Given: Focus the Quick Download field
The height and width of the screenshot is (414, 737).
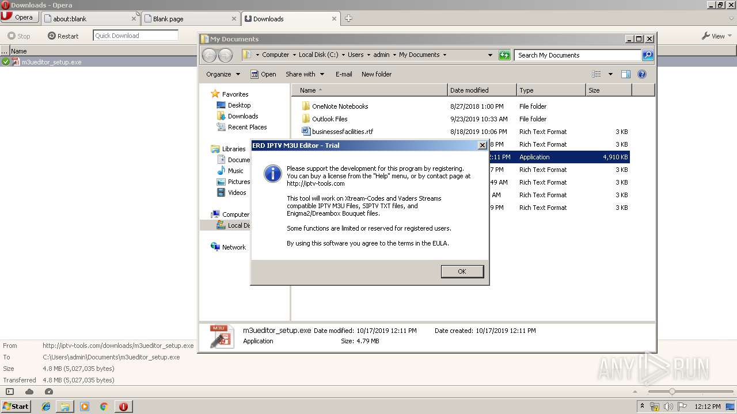Looking at the screenshot, I should click(x=135, y=36).
